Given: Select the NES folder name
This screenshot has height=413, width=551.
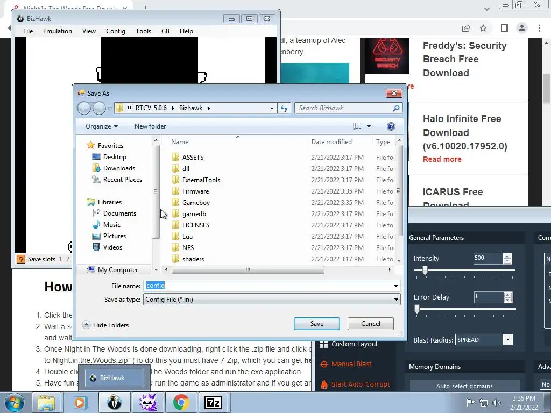Looking at the screenshot, I should point(188,247).
